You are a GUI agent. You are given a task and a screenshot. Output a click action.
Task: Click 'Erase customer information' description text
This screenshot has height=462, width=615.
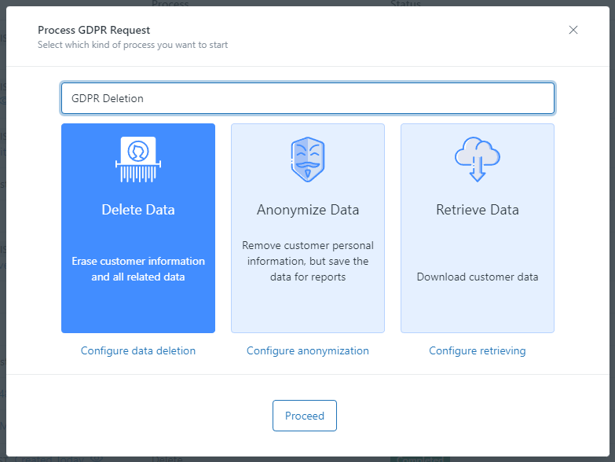pyautogui.click(x=138, y=269)
